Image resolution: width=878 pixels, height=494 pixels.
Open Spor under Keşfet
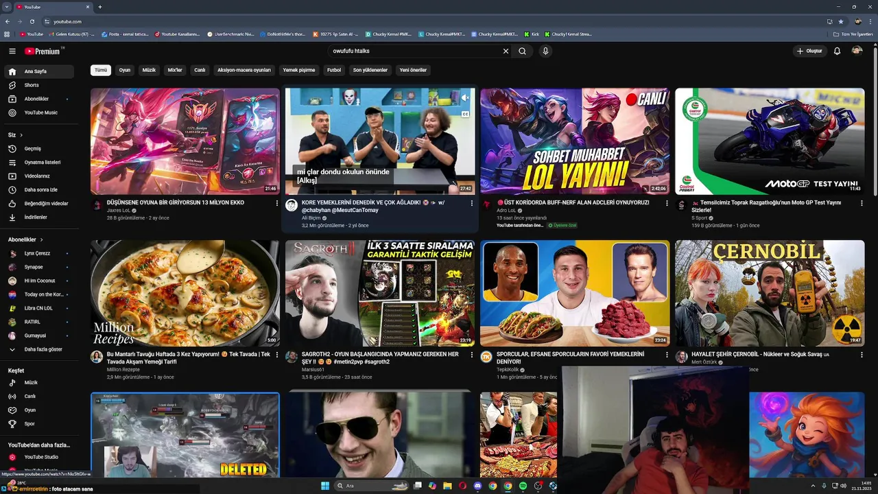pos(39,424)
